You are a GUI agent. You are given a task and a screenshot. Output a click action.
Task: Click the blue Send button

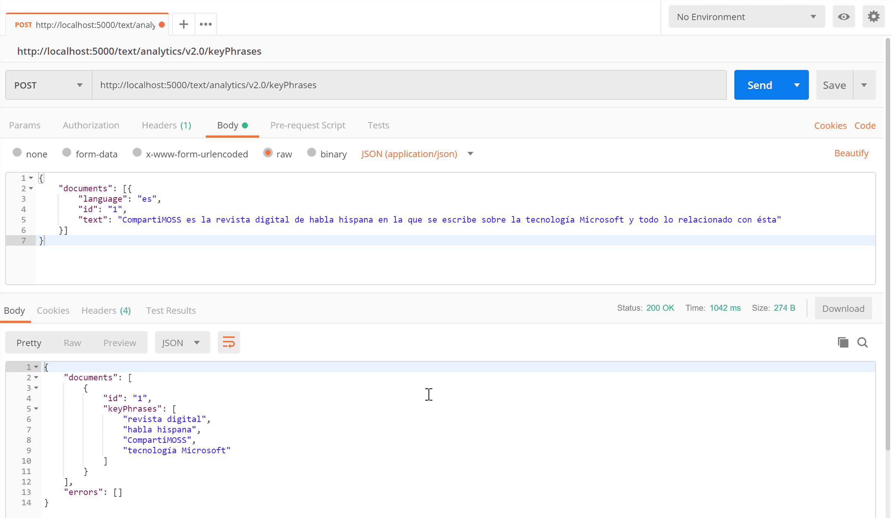pyautogui.click(x=760, y=85)
